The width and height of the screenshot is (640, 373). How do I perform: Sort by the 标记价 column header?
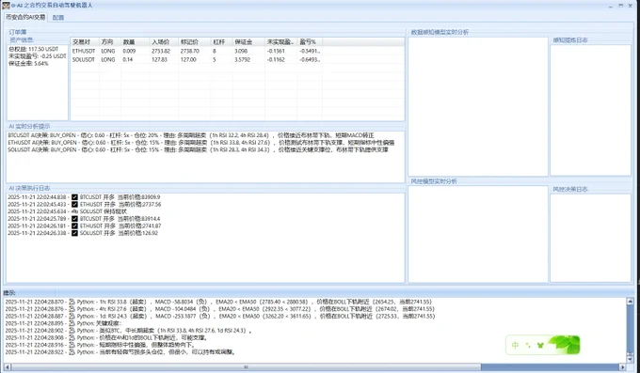click(x=194, y=42)
